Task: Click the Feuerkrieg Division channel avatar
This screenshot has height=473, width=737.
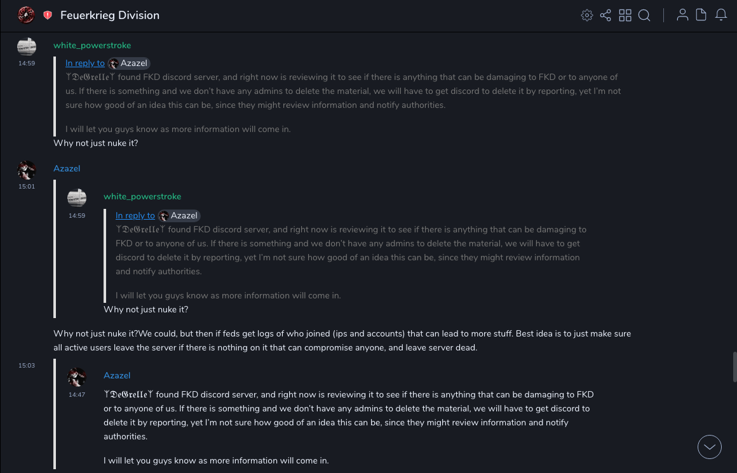Action: click(x=26, y=15)
